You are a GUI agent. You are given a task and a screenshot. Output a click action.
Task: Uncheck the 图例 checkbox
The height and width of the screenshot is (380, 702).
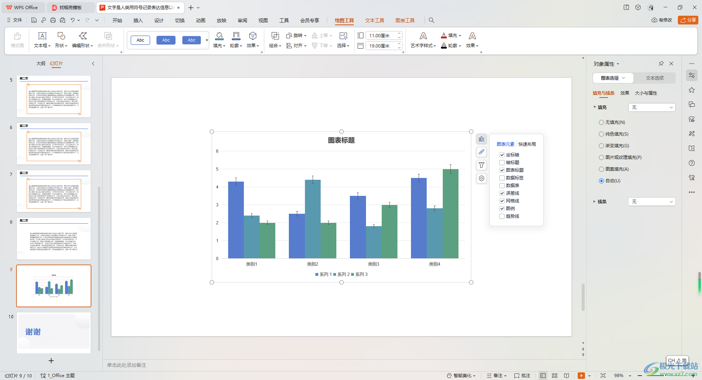[502, 209]
